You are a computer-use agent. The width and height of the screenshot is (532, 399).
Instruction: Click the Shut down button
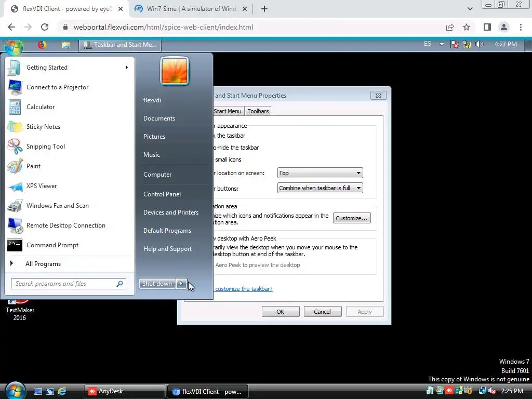(157, 284)
